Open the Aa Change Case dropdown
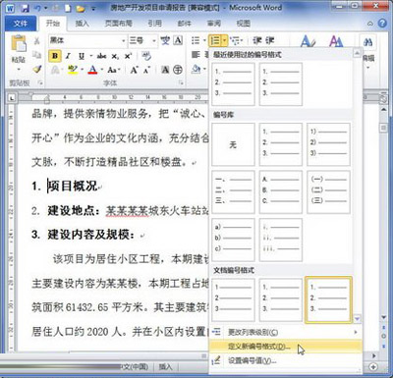The image size is (393, 378). [114, 70]
